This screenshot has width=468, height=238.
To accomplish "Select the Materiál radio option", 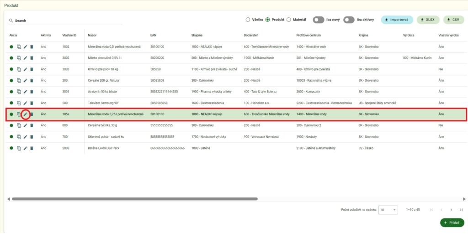I will tap(289, 20).
